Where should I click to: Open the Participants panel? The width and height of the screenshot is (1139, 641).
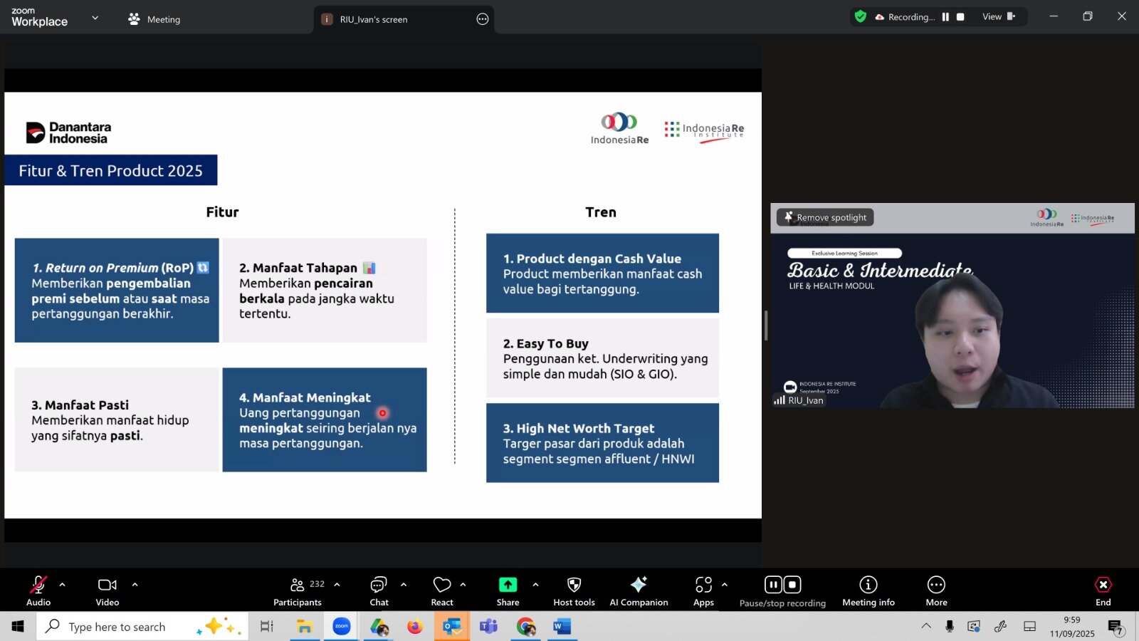pos(298,590)
